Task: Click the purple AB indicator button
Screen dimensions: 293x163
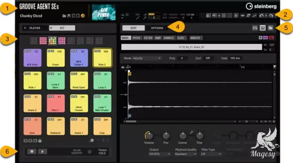Action: tap(265, 38)
